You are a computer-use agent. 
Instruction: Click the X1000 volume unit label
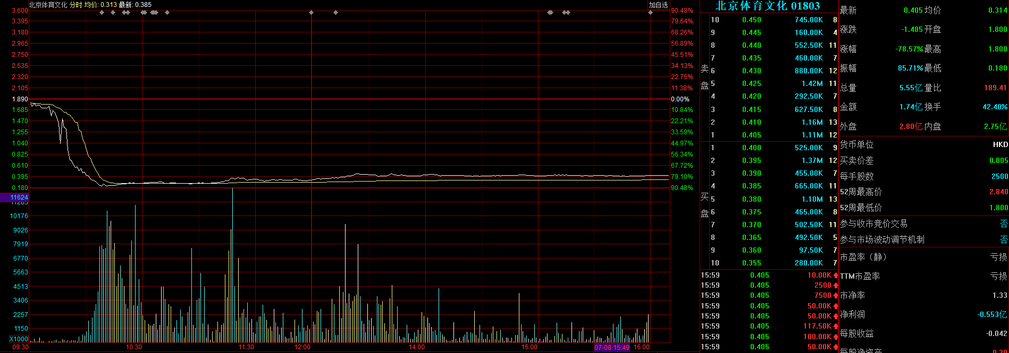[x=19, y=339]
